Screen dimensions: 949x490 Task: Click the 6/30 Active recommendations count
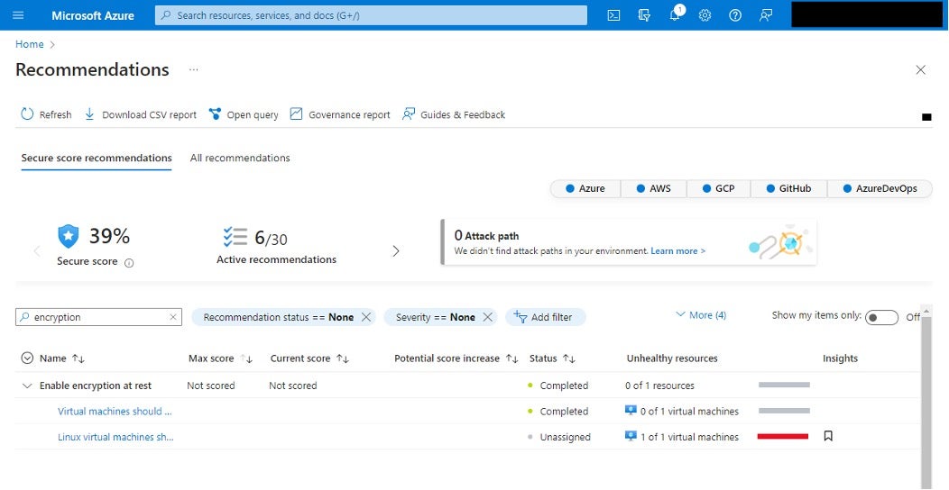tap(271, 239)
